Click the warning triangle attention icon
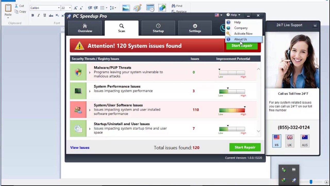 (79, 46)
